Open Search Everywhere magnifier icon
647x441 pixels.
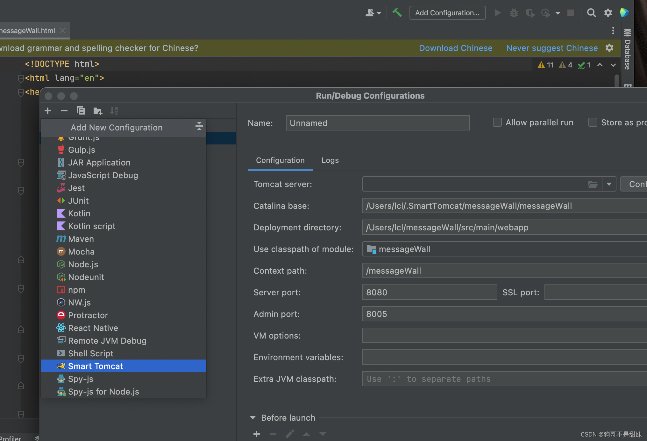pos(591,13)
